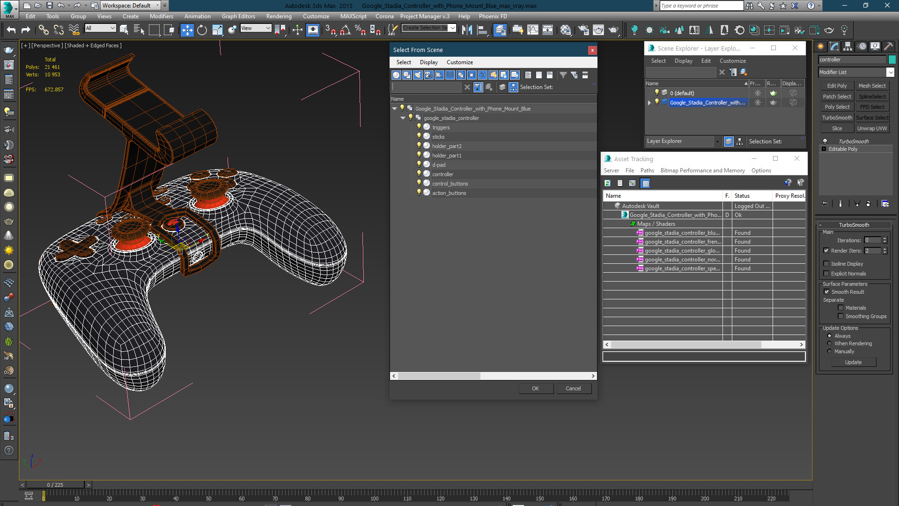
Task: Click the object color swatch
Action: pos(892,60)
